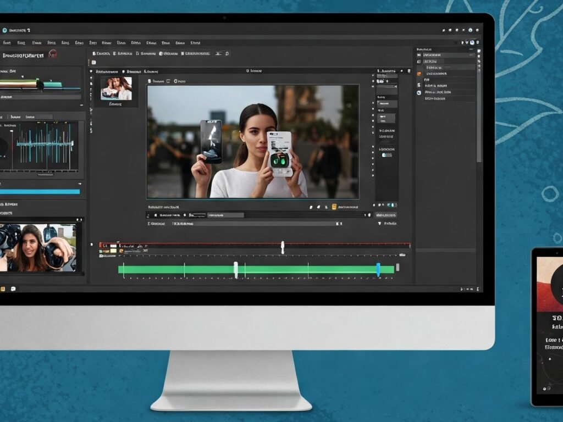Toggle the red track indicator at the timeline start
563x422 pixels.
click(101, 245)
